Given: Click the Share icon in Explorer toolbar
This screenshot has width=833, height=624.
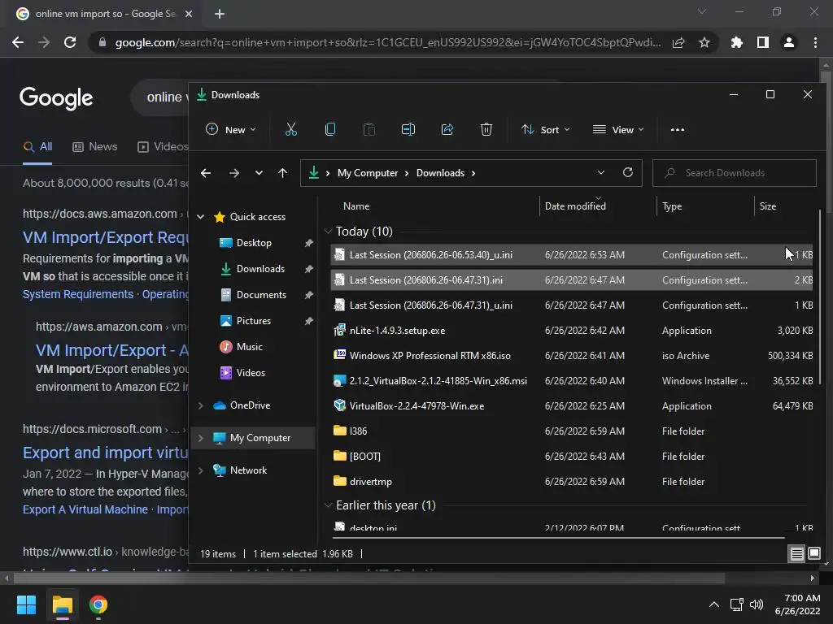Looking at the screenshot, I should (x=447, y=129).
